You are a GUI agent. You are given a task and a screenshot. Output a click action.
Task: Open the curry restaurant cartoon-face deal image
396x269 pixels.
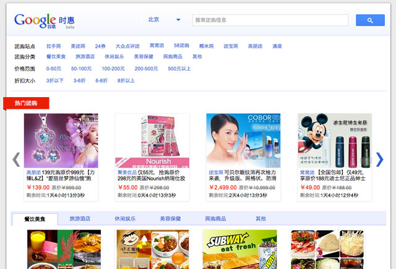pos(153,249)
